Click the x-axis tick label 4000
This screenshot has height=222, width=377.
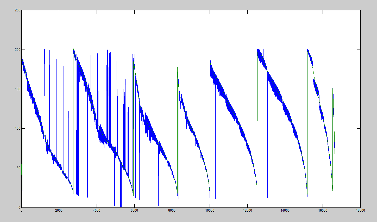(x=97, y=211)
